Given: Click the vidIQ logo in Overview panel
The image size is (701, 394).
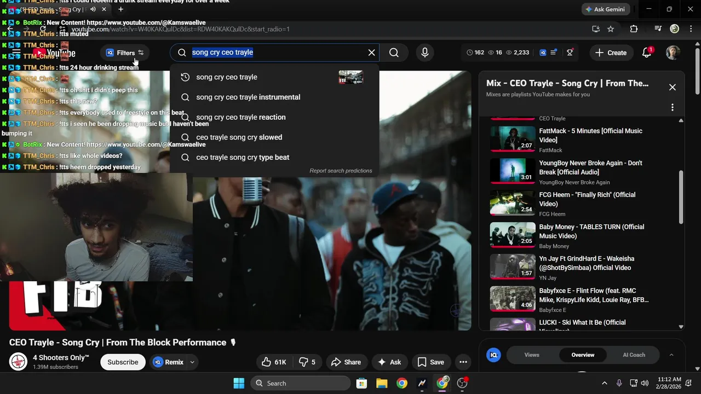Looking at the screenshot, I should coord(493,355).
